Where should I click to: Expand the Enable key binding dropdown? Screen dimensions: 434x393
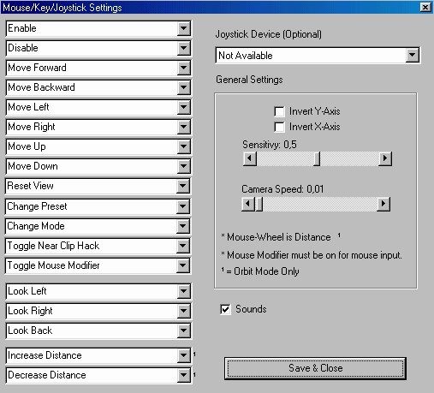183,28
